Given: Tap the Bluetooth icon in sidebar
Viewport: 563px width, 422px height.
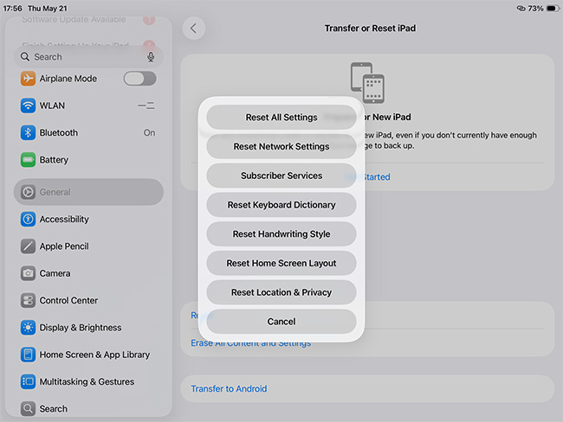Looking at the screenshot, I should click(28, 132).
